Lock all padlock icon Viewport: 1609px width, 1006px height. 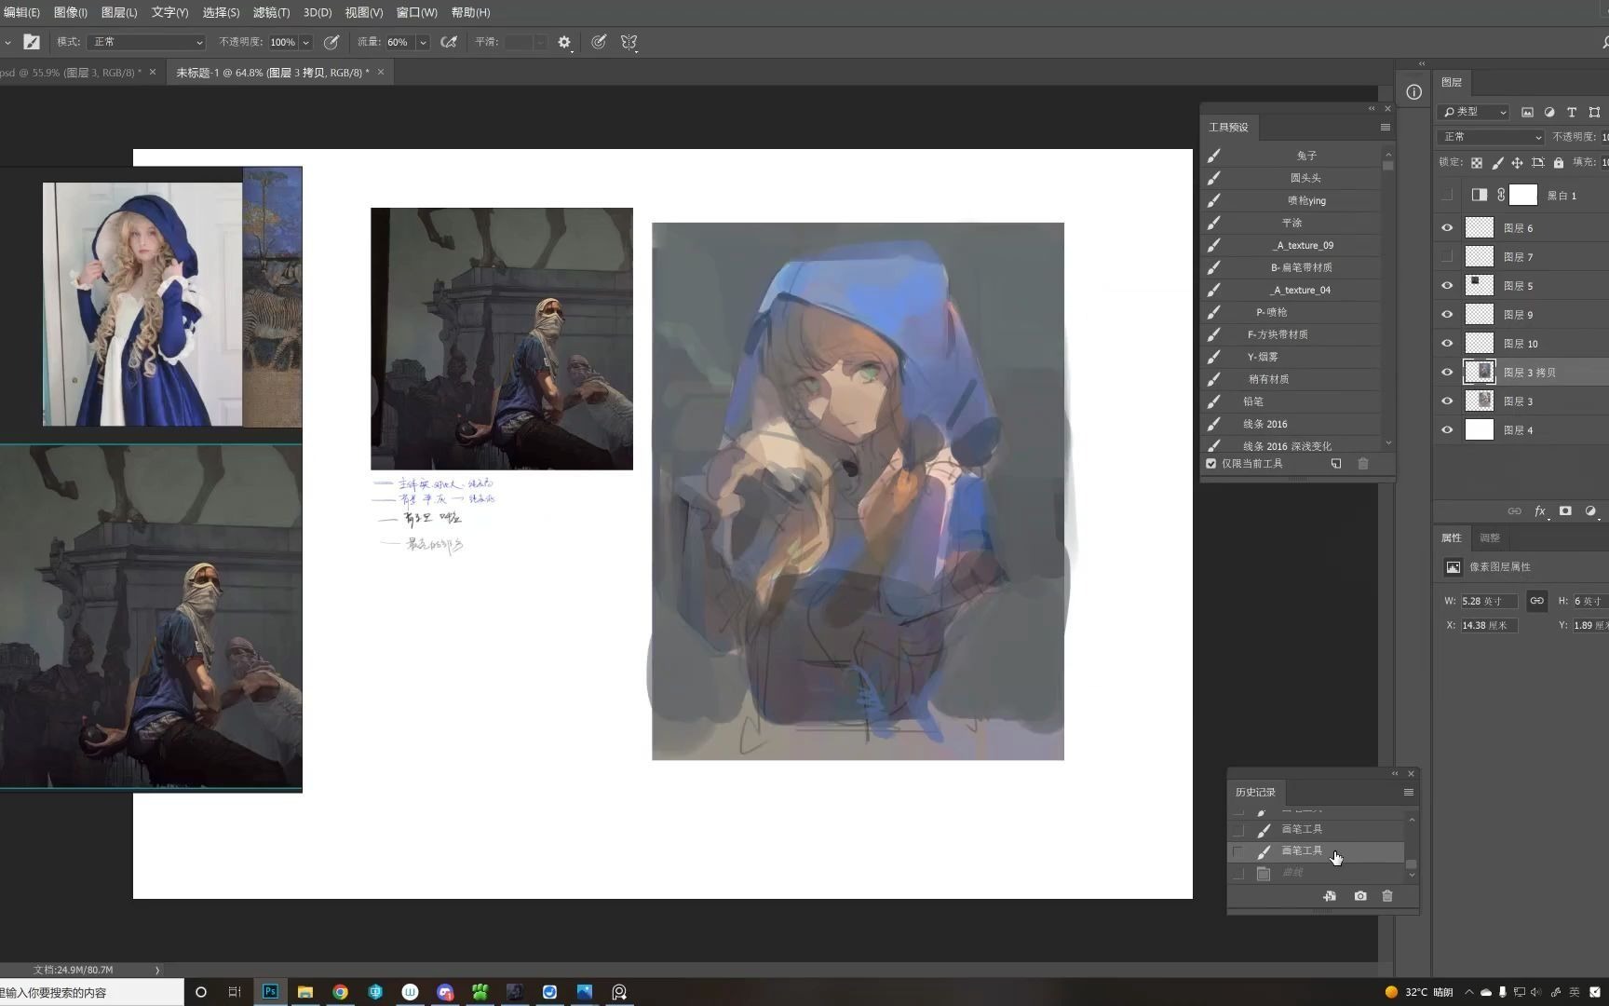pos(1559,163)
